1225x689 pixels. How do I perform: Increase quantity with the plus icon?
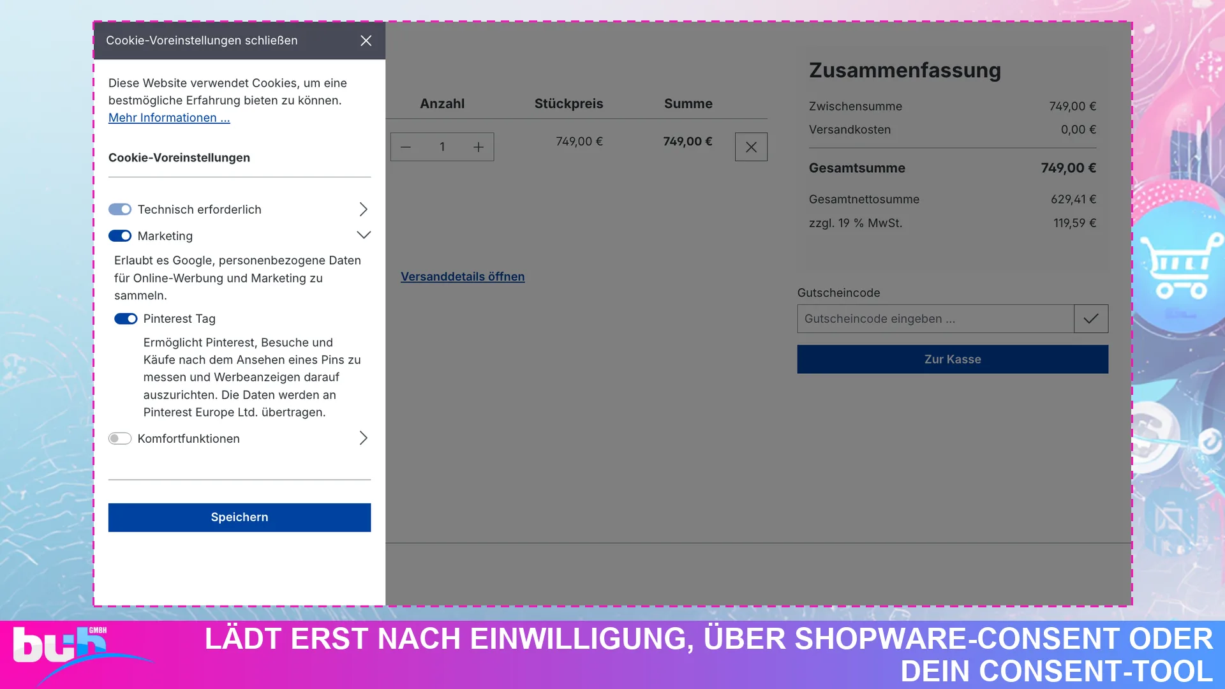pyautogui.click(x=479, y=147)
